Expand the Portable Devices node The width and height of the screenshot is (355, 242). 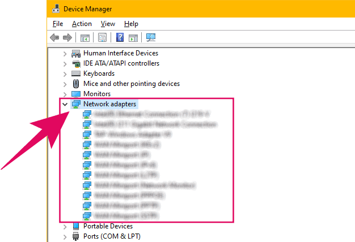tap(65, 227)
